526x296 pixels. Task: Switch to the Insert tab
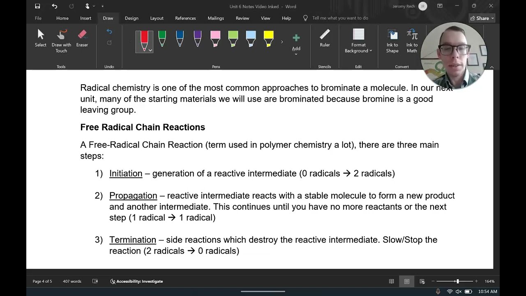tap(85, 18)
